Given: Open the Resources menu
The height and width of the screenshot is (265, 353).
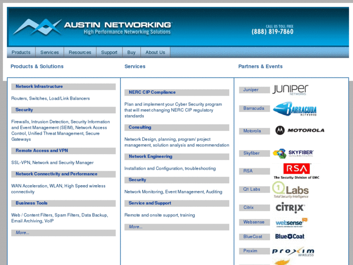Looking at the screenshot, I should pos(80,53).
